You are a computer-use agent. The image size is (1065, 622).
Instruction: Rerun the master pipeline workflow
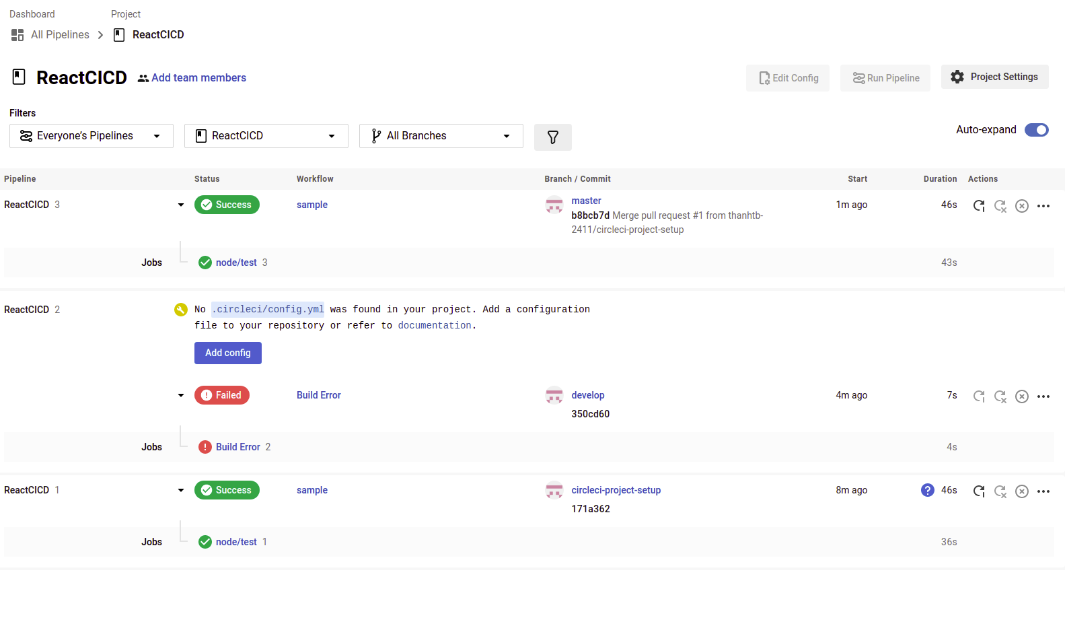coord(979,206)
